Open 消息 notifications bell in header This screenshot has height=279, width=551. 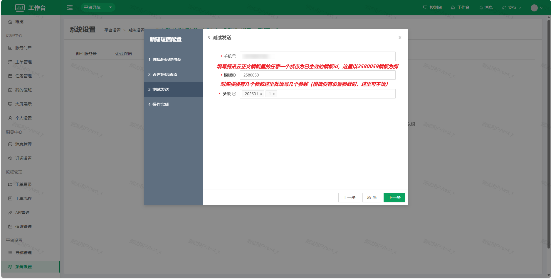pyautogui.click(x=486, y=8)
